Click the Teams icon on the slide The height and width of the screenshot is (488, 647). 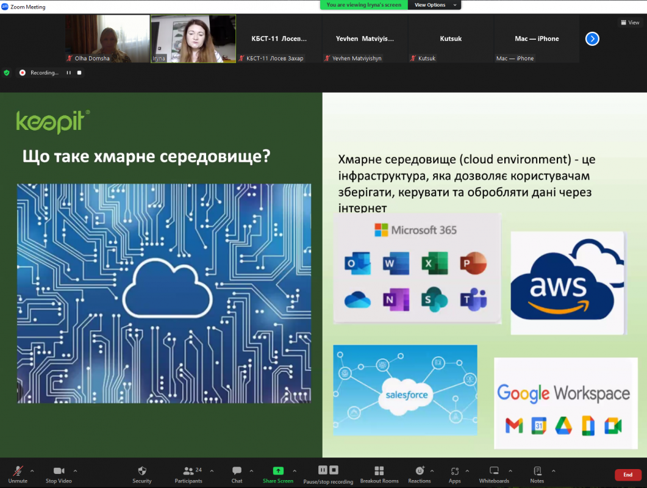[x=473, y=300]
